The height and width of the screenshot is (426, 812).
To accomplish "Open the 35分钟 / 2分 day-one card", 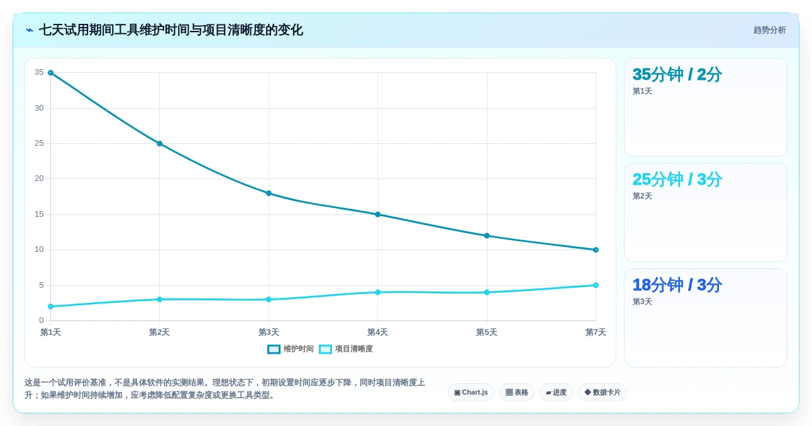I will tap(705, 107).
